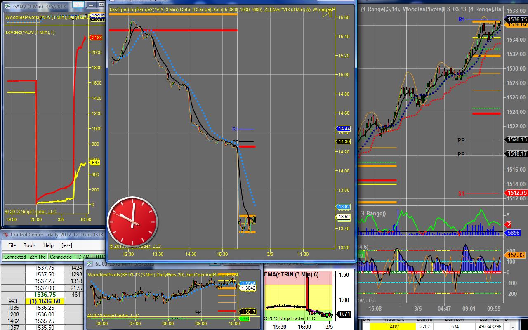The width and height of the screenshot is (528, 330).
Task: Click the Connected - Zen-Fire status indicator
Action: click(x=25, y=257)
